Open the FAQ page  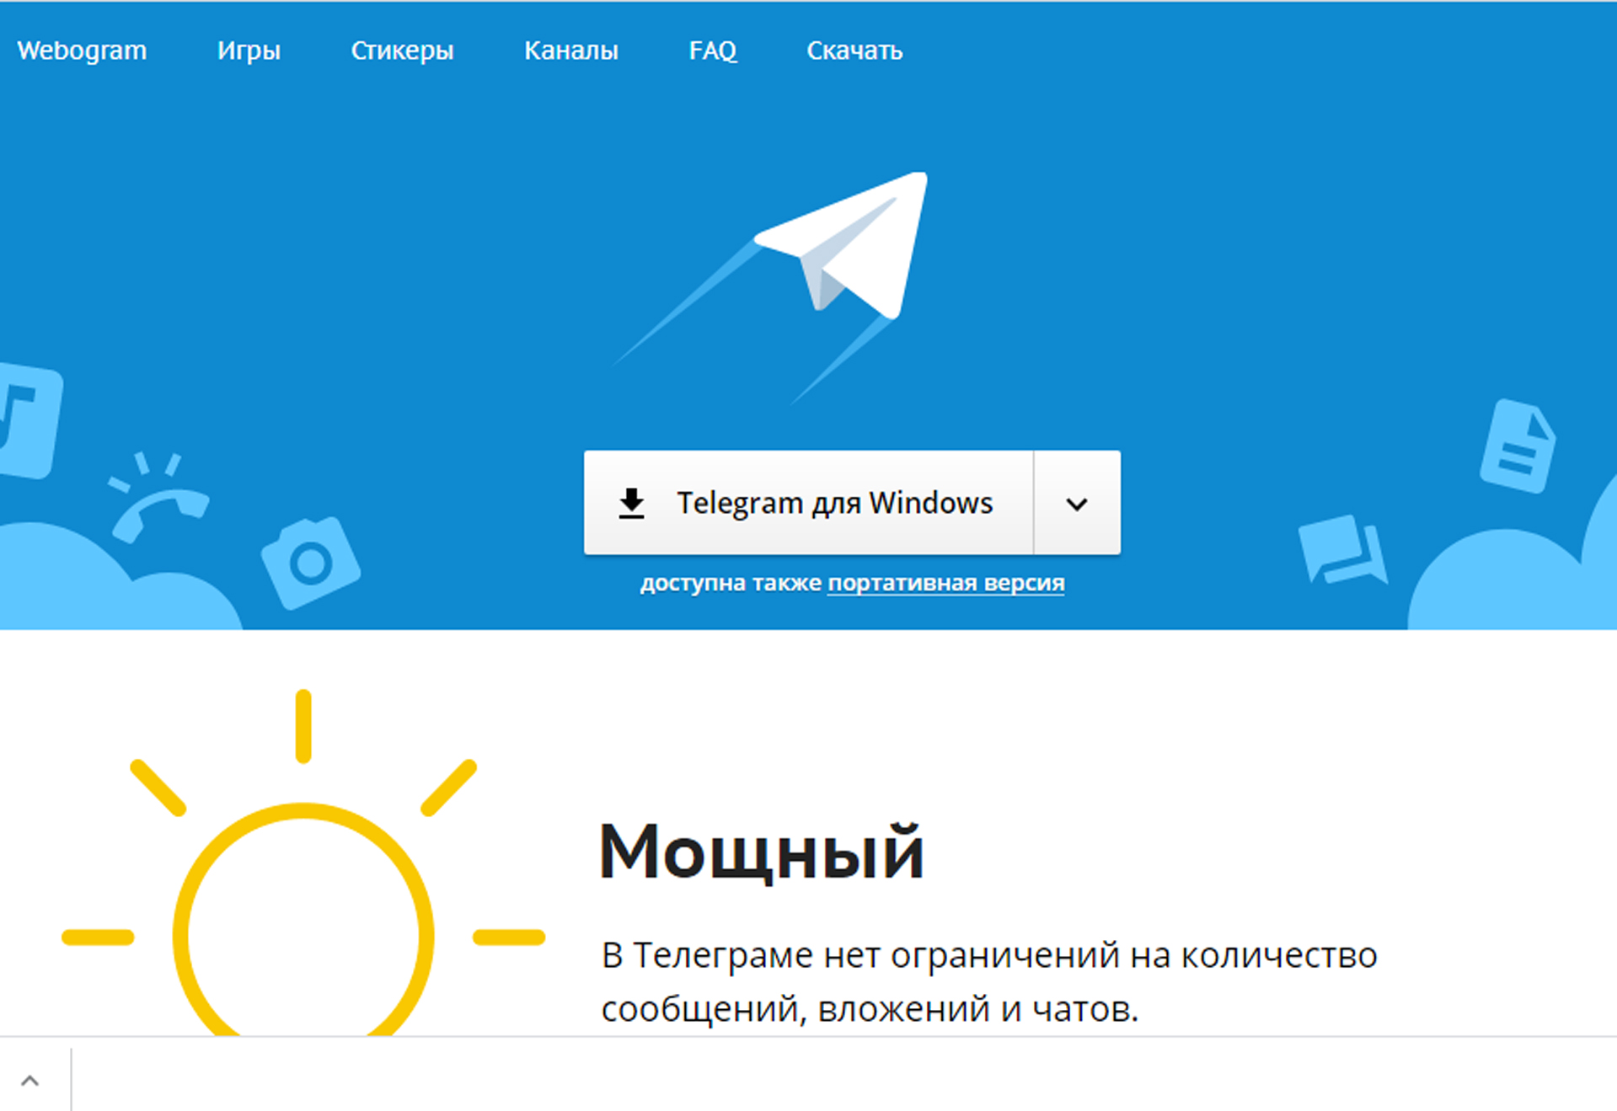pos(713,51)
